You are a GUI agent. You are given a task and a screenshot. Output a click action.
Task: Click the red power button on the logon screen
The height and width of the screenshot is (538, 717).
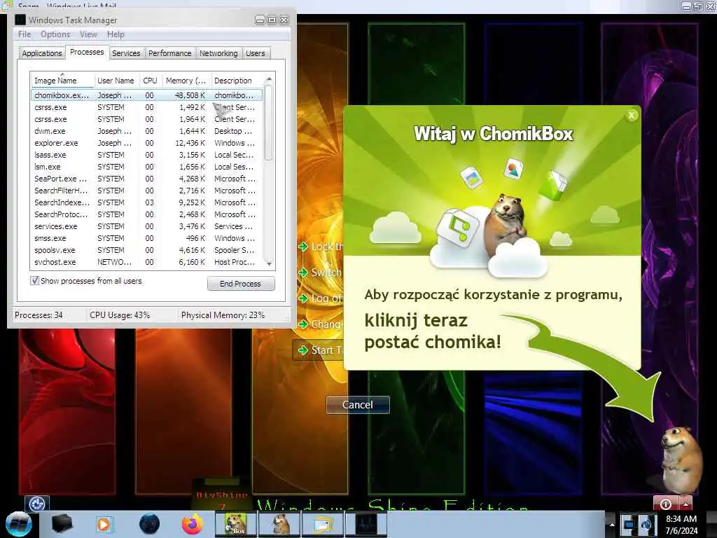(666, 504)
